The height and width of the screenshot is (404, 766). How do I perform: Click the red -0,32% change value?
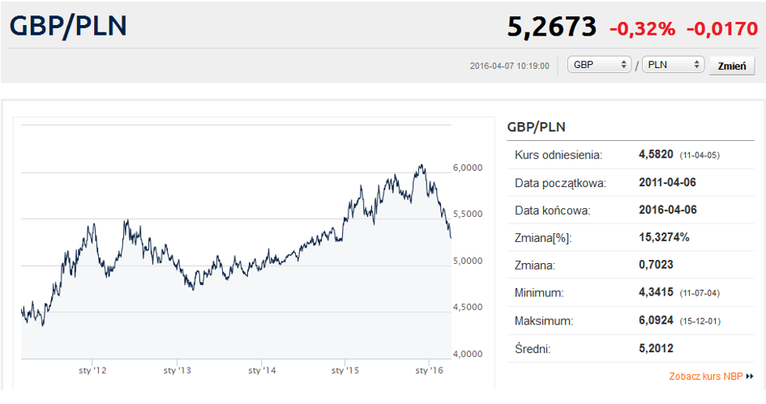(x=642, y=29)
